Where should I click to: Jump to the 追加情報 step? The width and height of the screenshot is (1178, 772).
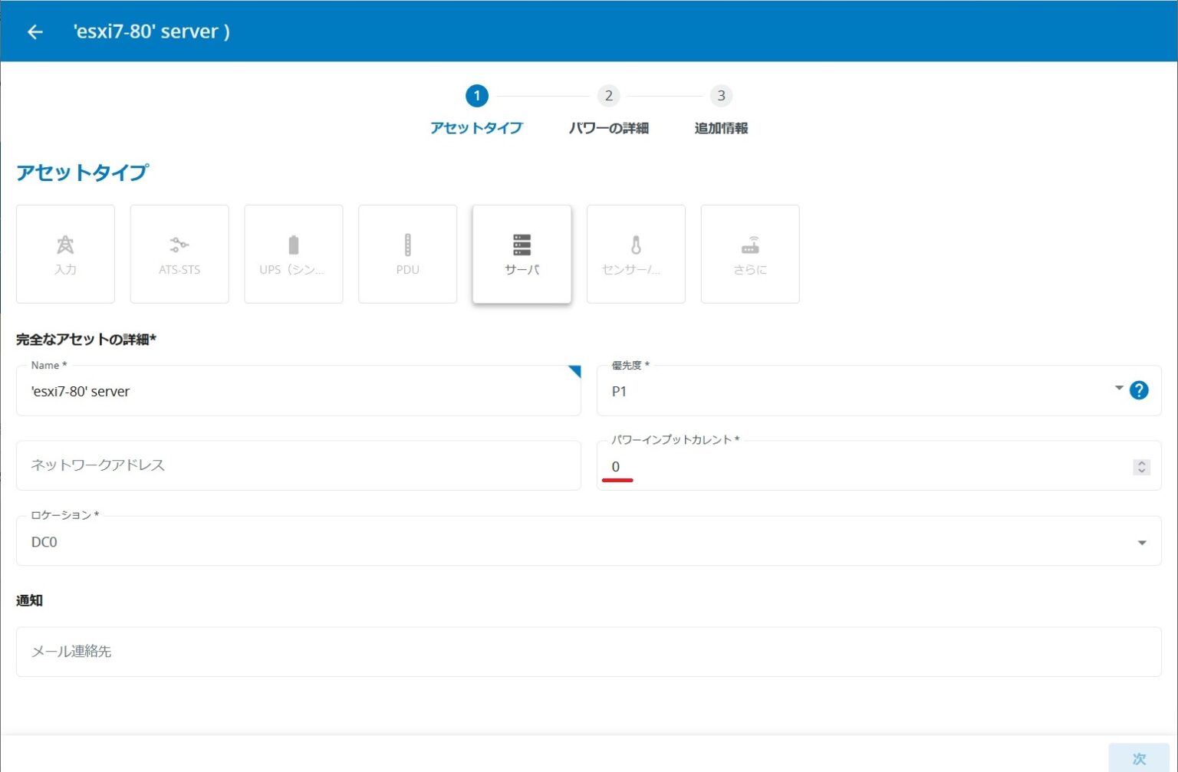[720, 96]
